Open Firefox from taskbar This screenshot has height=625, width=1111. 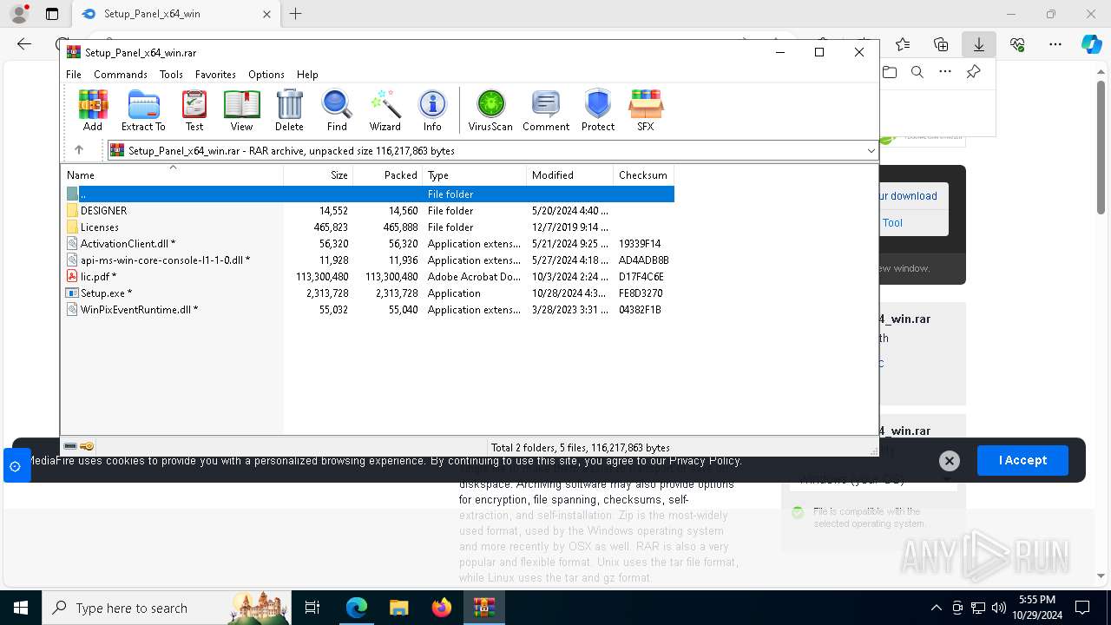click(x=442, y=608)
